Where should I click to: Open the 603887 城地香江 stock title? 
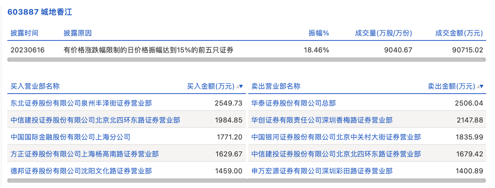pyautogui.click(x=40, y=12)
